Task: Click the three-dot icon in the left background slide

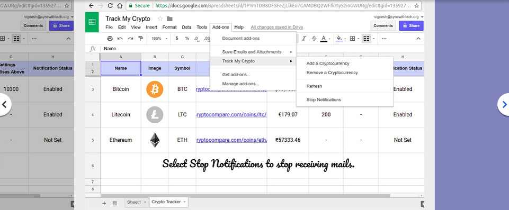Action: pyautogui.click(x=34, y=39)
